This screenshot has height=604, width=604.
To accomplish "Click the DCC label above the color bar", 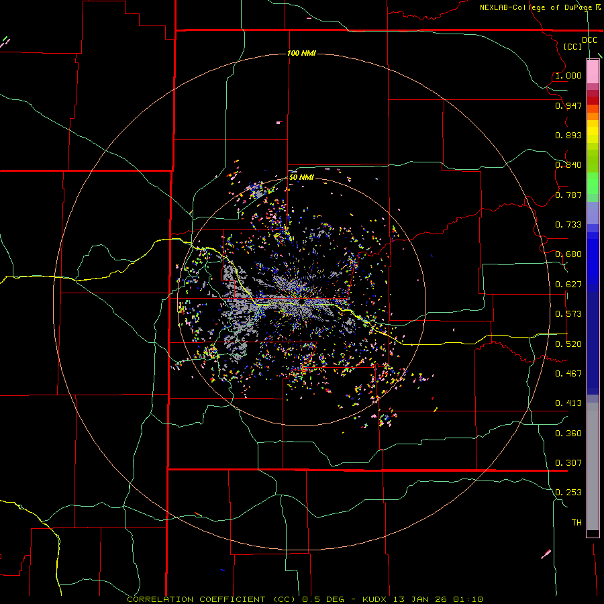I will click(590, 40).
